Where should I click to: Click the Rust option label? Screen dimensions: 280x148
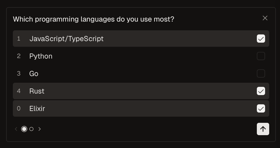tap(37, 91)
